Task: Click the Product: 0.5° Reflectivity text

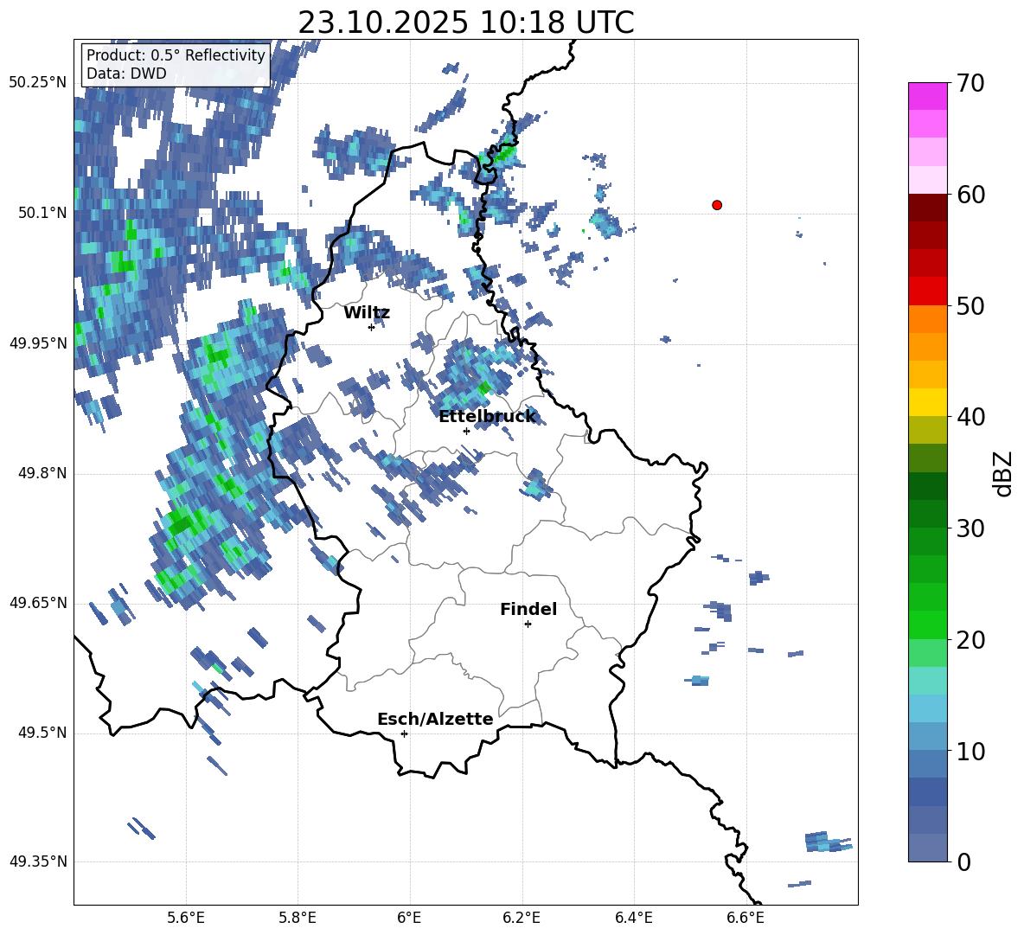Action: [176, 54]
